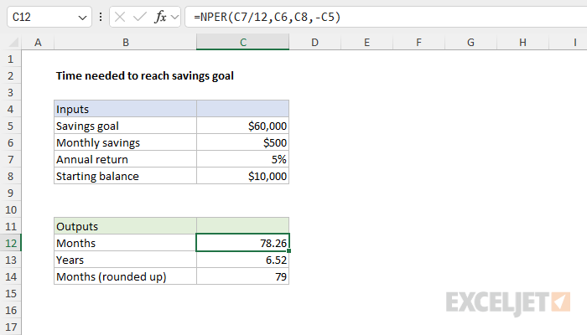The height and width of the screenshot is (335, 587).
Task: Select the 5% value cell
Action: click(x=243, y=159)
